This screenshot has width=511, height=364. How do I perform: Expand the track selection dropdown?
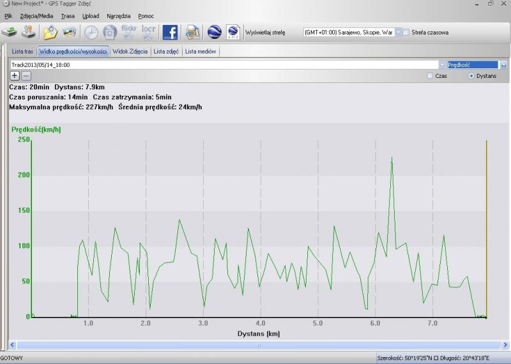pos(442,65)
